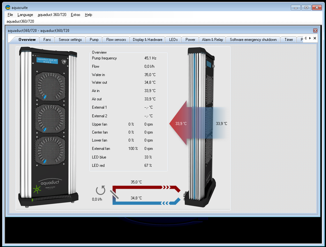Switch to the Fans tab
The width and height of the screenshot is (326, 247).
click(47, 40)
